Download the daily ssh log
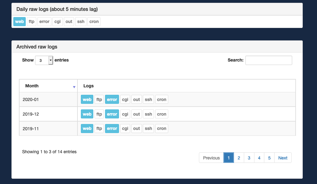 [x=81, y=21]
